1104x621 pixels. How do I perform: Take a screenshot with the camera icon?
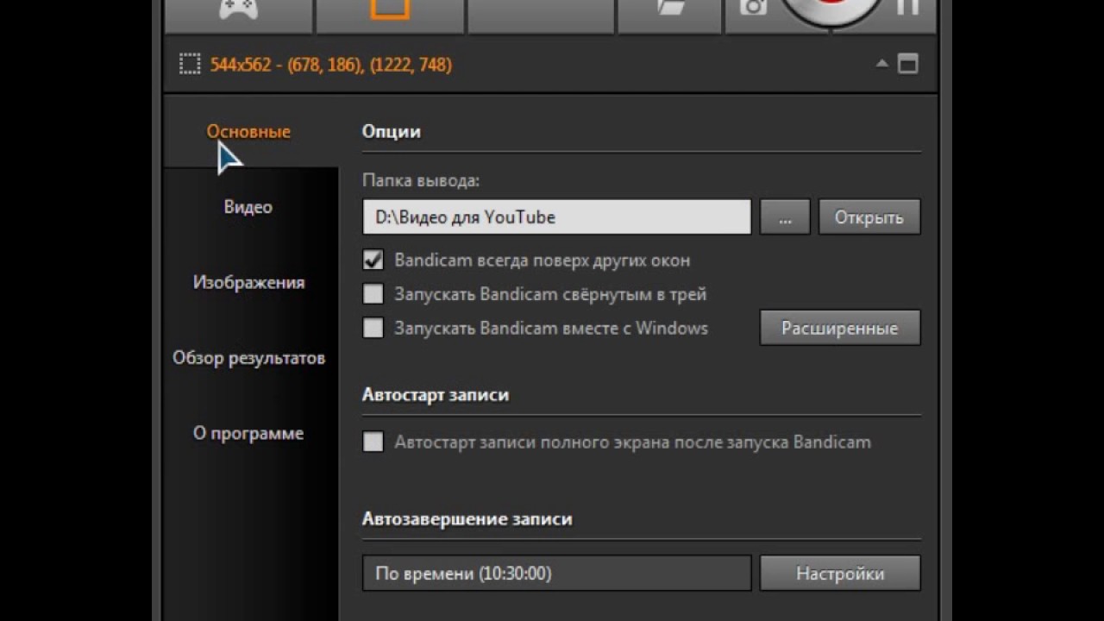[x=753, y=7]
